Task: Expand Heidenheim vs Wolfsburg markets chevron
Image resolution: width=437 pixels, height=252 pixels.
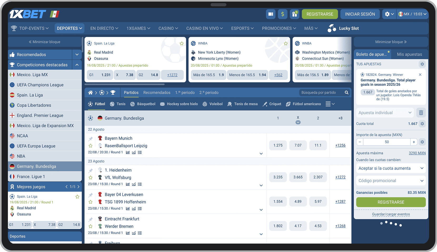Action: 261,185
